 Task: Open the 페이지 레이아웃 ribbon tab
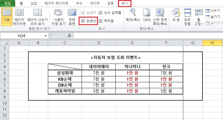[56, 3]
